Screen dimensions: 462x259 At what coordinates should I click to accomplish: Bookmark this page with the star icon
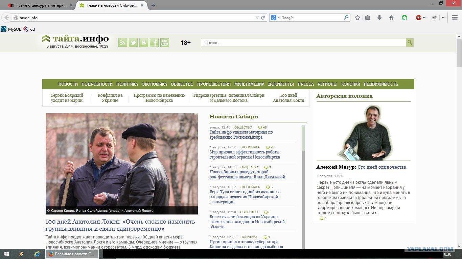pos(357,18)
